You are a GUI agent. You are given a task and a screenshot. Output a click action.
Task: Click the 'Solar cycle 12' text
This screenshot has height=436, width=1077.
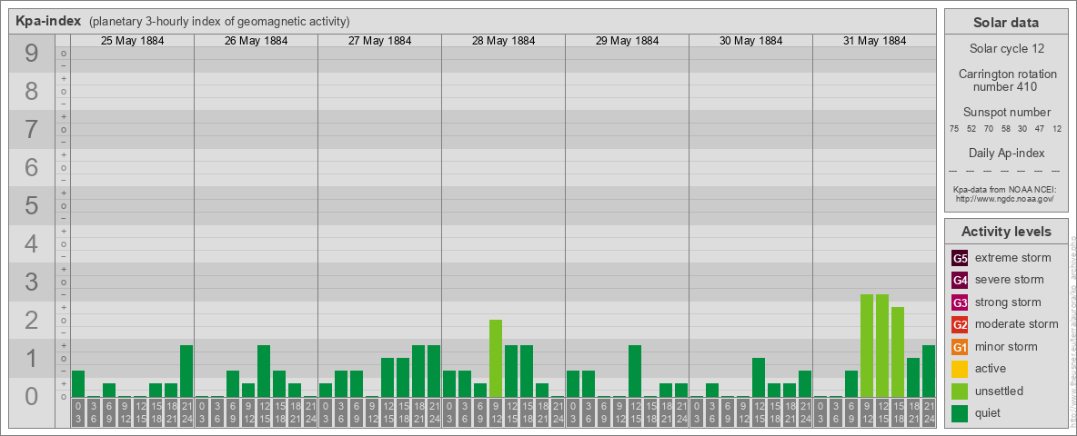pyautogui.click(x=1005, y=49)
